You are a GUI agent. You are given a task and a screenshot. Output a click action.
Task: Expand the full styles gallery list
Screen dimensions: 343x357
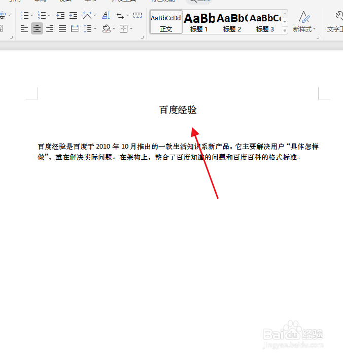coord(285,30)
